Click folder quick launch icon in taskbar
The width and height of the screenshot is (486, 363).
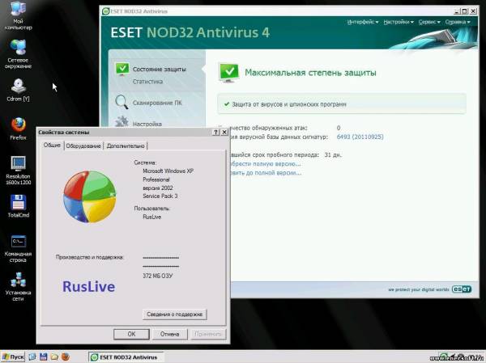click(x=54, y=357)
